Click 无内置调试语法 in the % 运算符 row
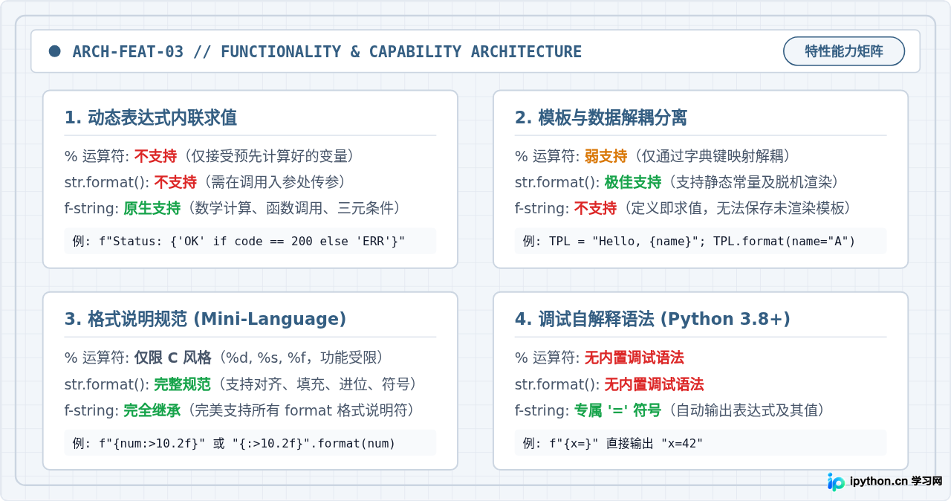 pos(634,358)
